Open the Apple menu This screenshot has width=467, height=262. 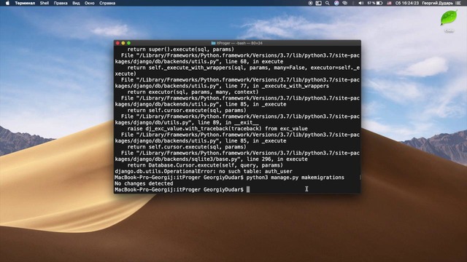[x=7, y=3]
